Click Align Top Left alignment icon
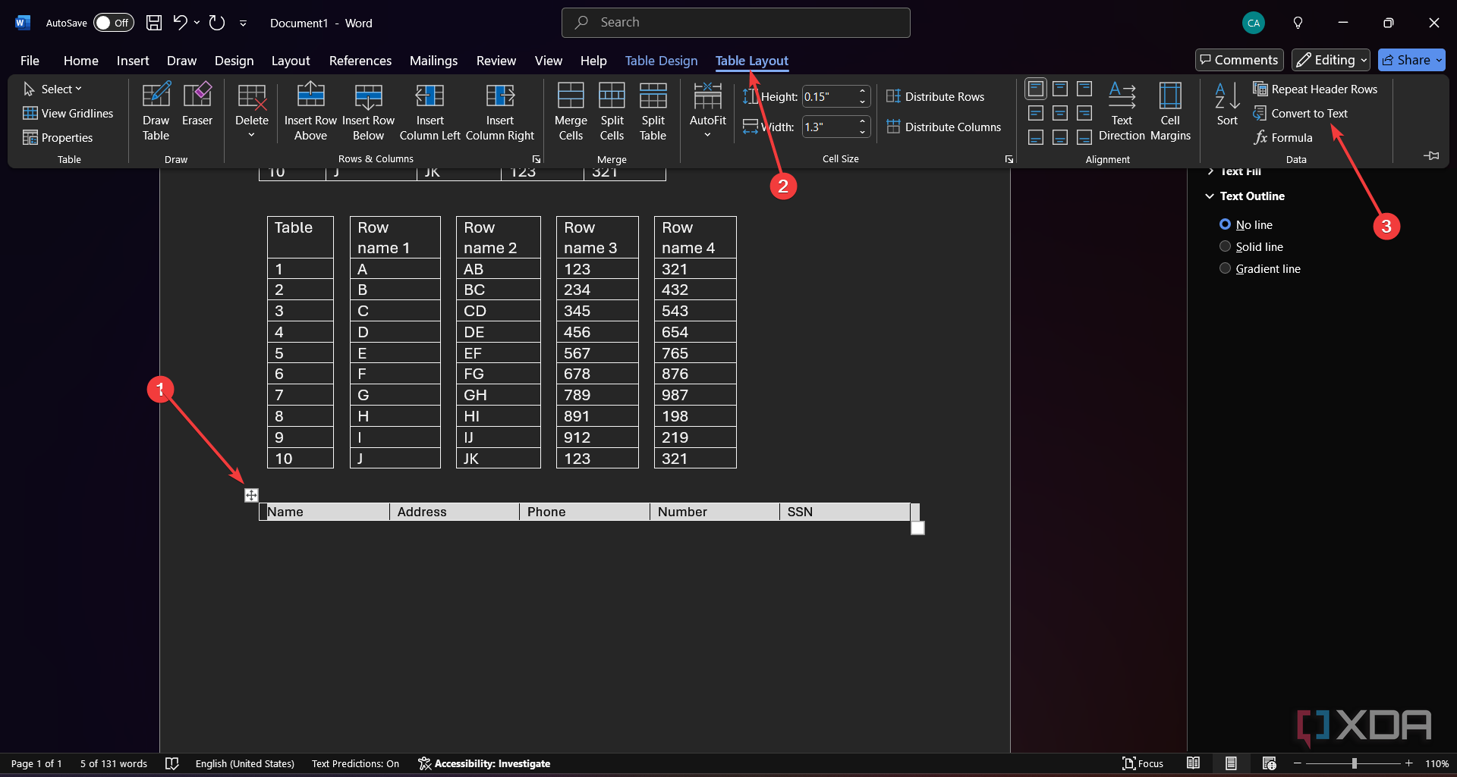This screenshot has width=1457, height=777. pyautogui.click(x=1036, y=89)
